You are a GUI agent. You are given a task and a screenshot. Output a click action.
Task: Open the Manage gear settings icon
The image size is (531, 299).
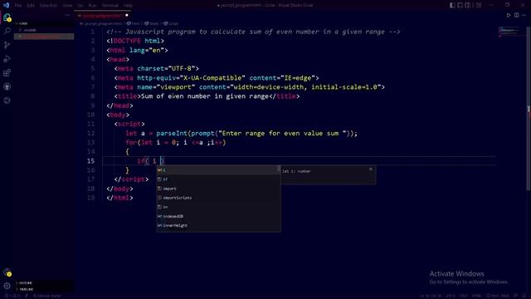[x=7, y=286]
